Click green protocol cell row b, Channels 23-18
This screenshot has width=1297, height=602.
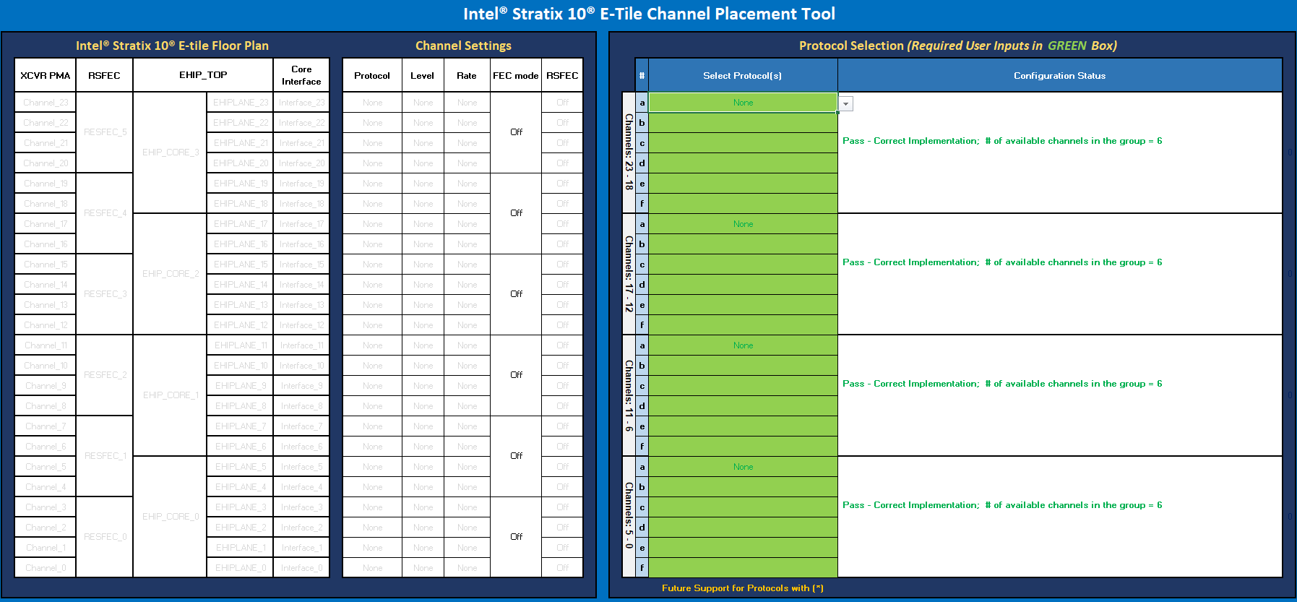point(743,123)
